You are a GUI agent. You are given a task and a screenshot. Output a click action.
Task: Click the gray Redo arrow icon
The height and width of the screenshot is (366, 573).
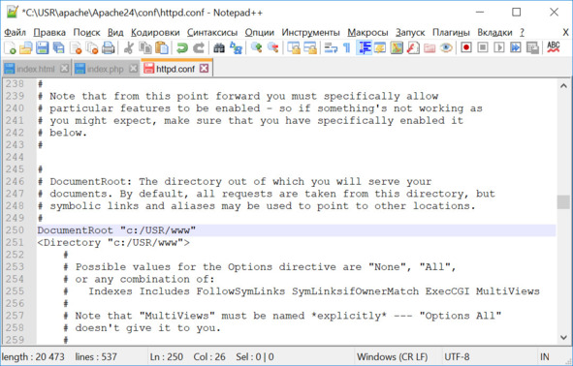pos(199,47)
